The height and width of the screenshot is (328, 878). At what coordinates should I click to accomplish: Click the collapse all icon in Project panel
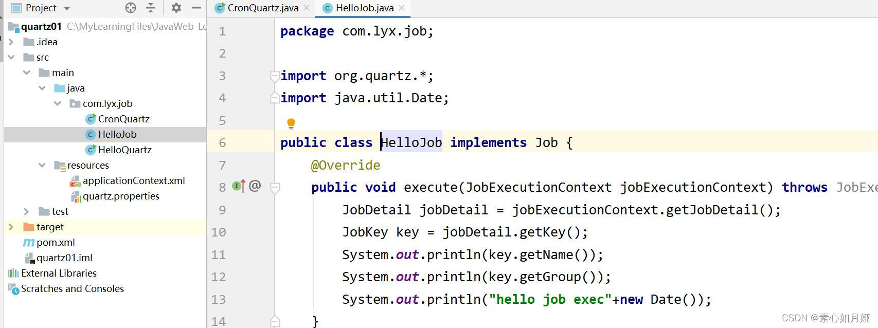pyautogui.click(x=151, y=8)
